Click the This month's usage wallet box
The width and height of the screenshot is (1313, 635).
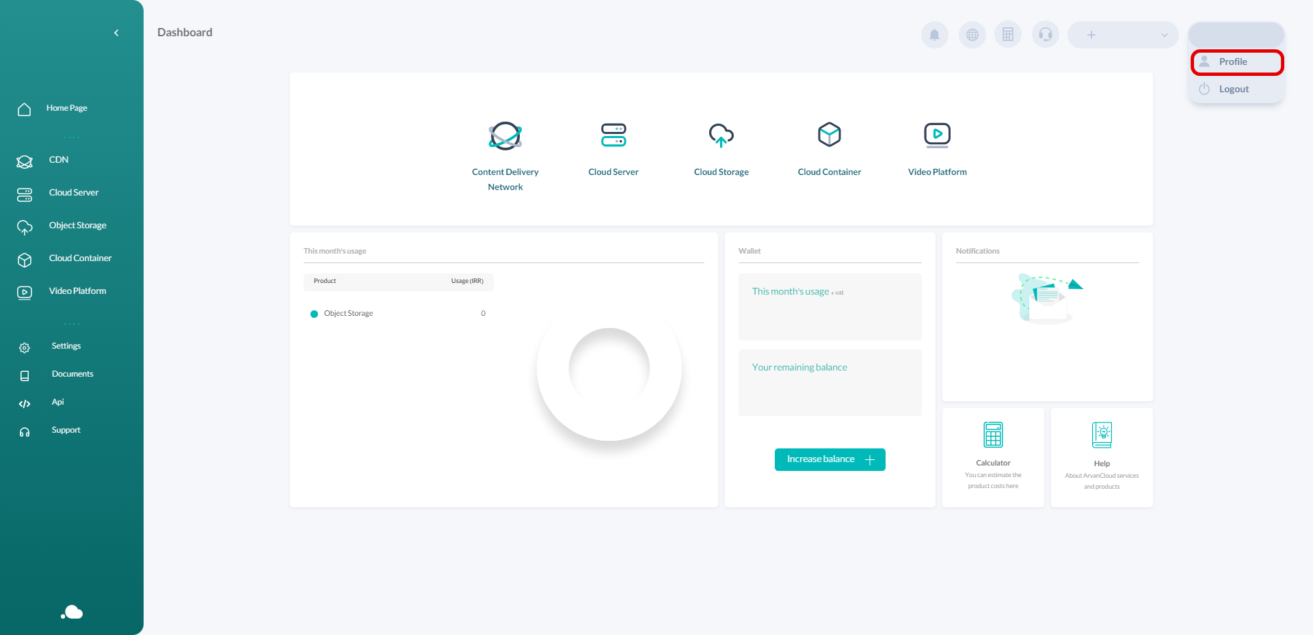click(x=830, y=307)
